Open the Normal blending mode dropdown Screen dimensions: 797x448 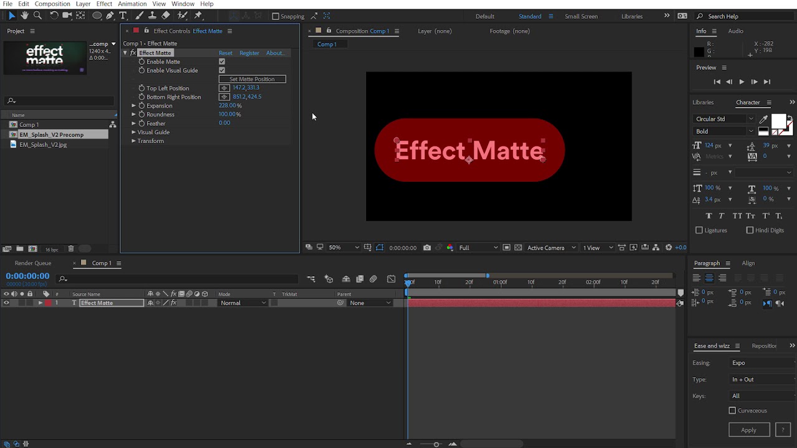tap(243, 303)
